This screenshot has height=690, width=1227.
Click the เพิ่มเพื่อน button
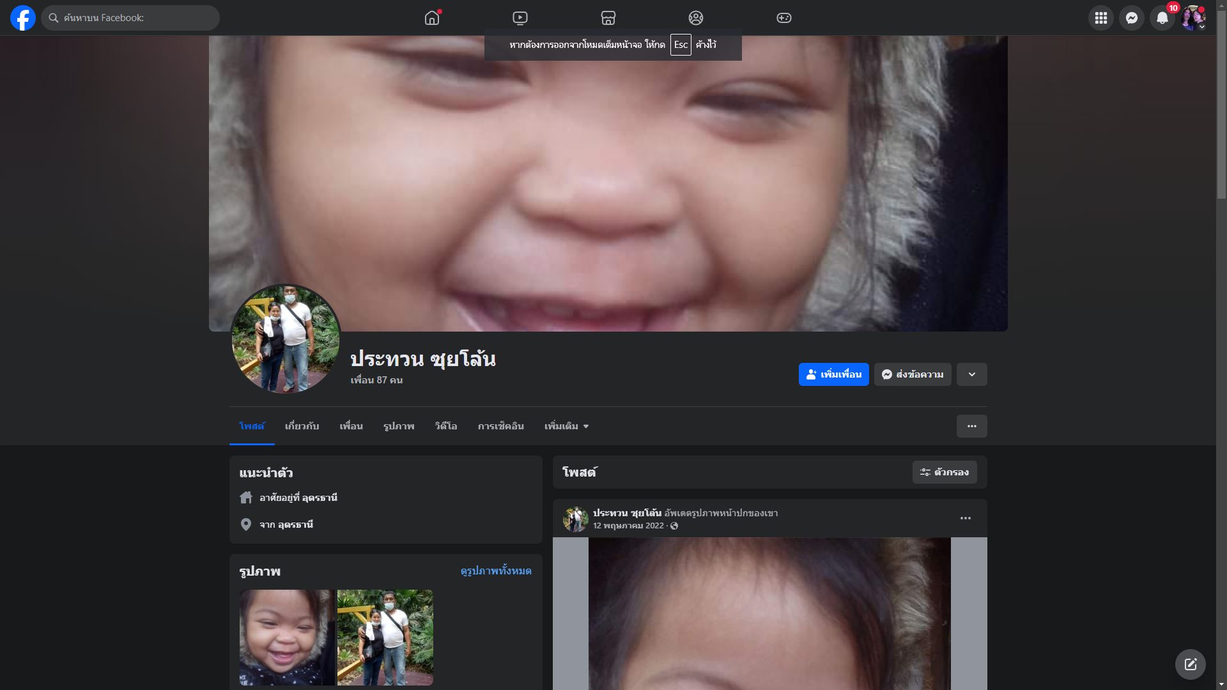[833, 374]
